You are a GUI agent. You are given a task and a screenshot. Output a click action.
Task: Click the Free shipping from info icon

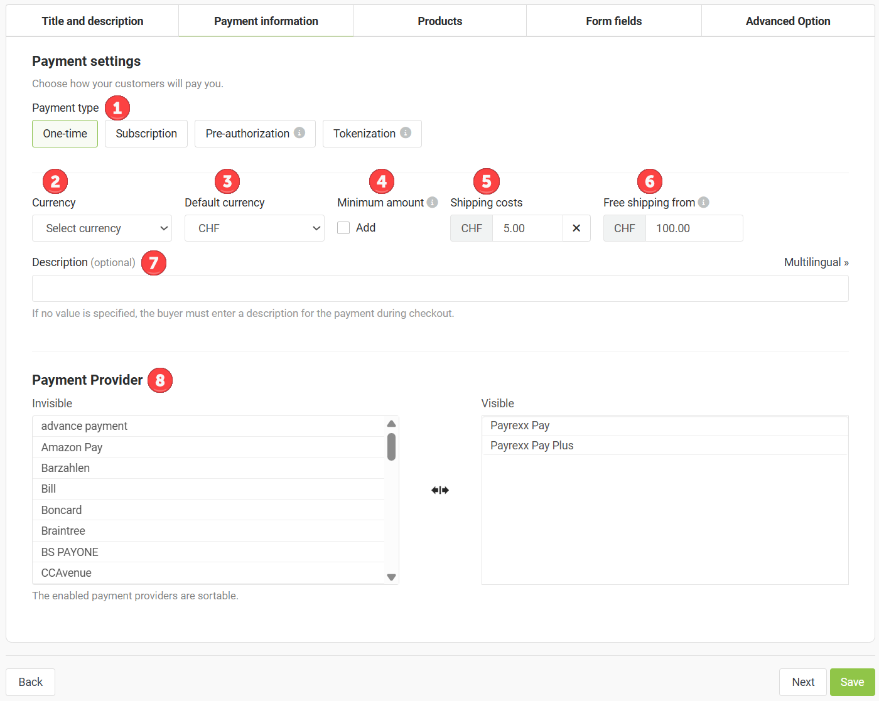[x=704, y=202]
